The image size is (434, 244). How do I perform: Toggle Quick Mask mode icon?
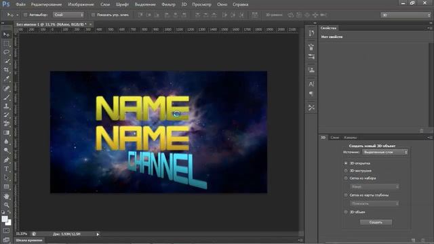point(6,230)
